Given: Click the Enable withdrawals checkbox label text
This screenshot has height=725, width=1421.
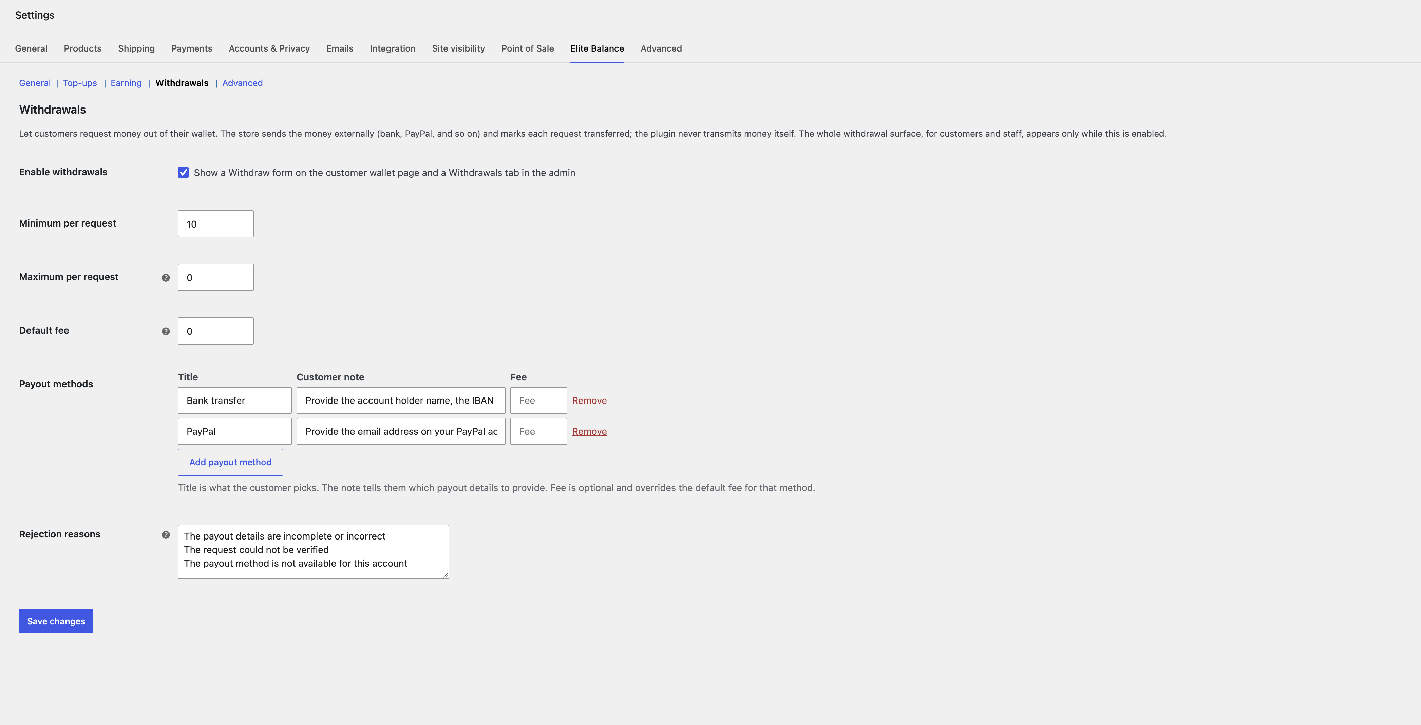Looking at the screenshot, I should pos(384,173).
